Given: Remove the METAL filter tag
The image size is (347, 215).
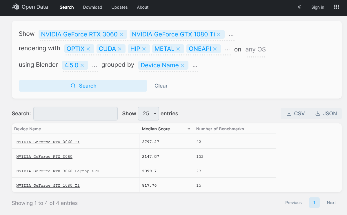Looking at the screenshot, I should click(x=178, y=49).
